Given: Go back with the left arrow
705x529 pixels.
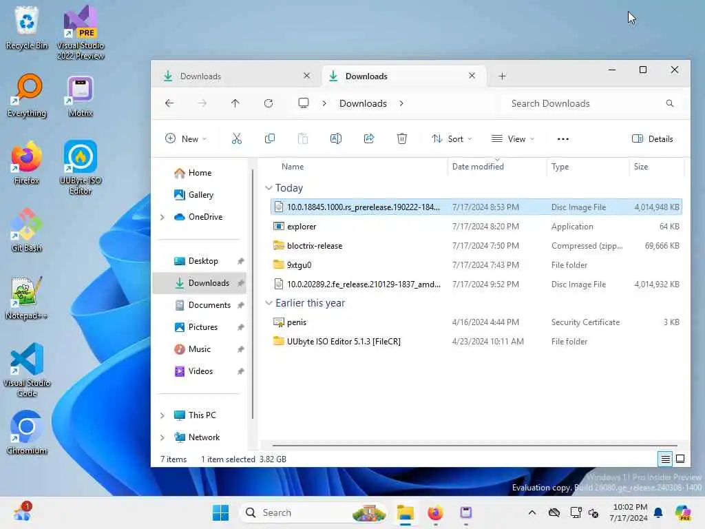Looking at the screenshot, I should [x=169, y=103].
